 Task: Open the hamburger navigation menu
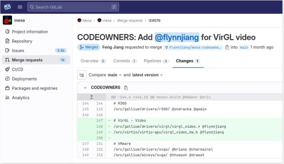pyautogui.click(x=20, y=7)
